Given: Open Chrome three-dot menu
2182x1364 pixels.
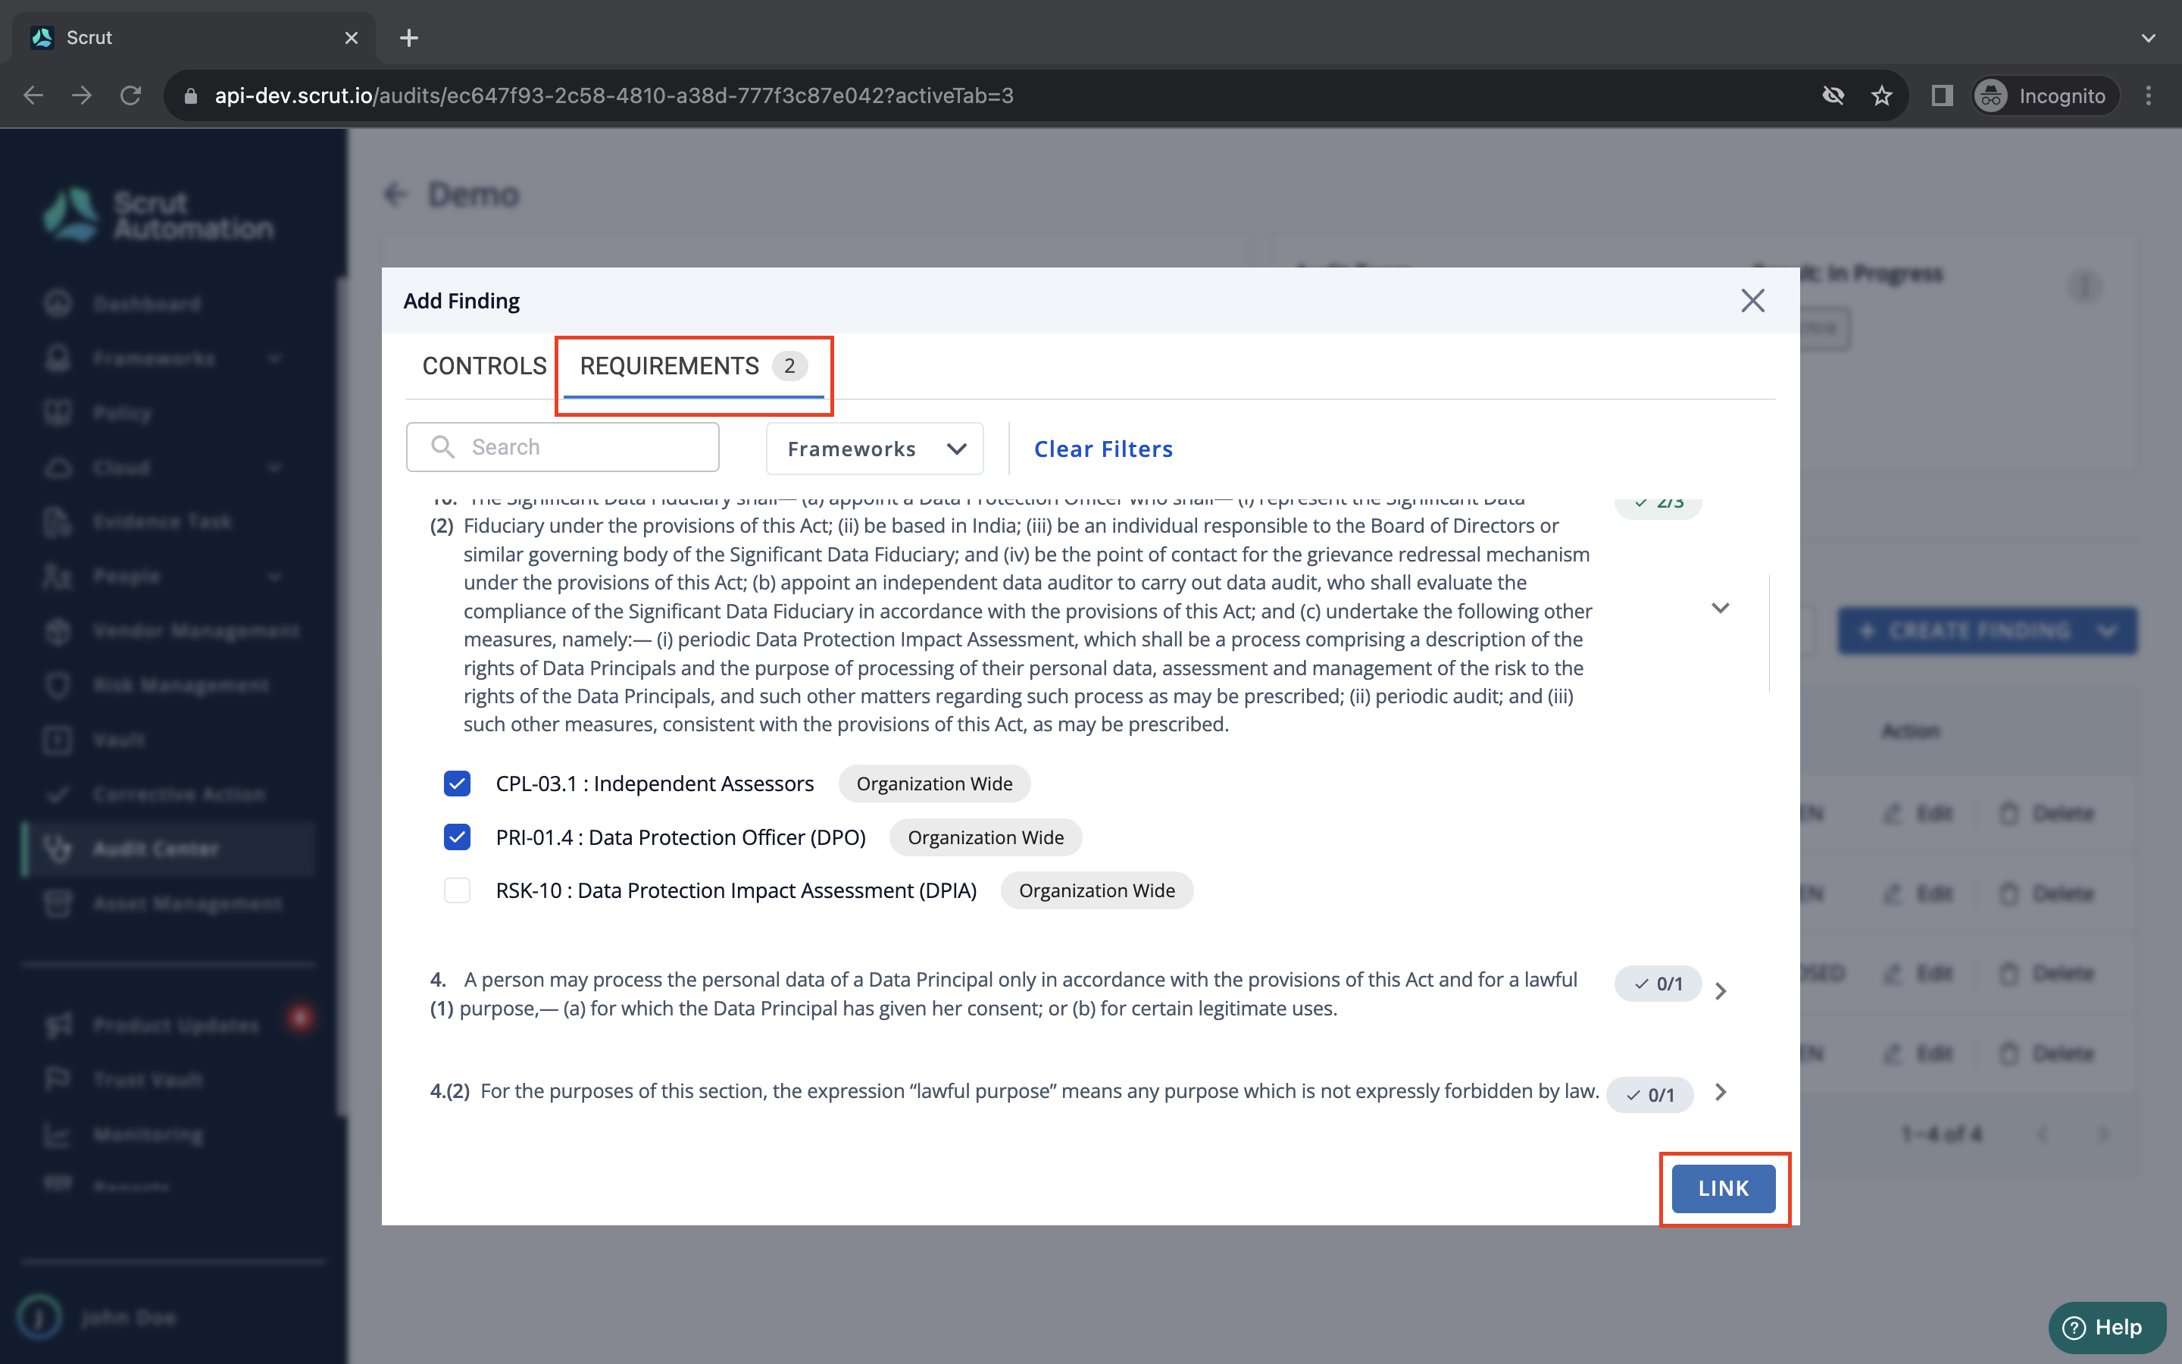Looking at the screenshot, I should point(2149,95).
